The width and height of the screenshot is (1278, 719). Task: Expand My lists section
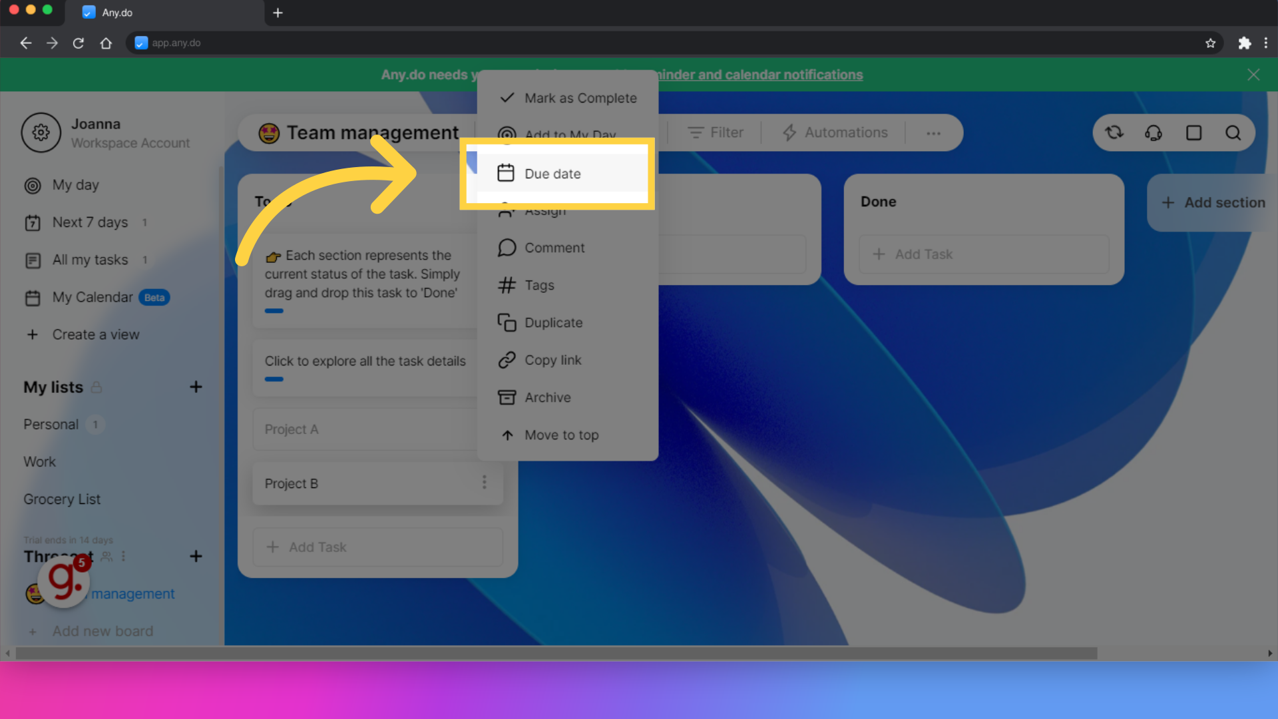(53, 386)
